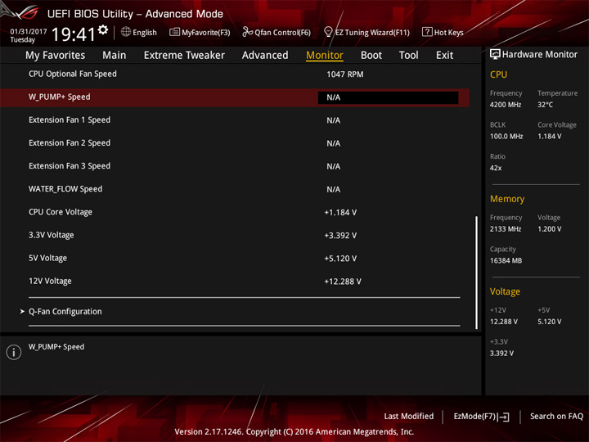The height and width of the screenshot is (442, 589).
Task: Click the 42x ratio value
Action: 496,168
